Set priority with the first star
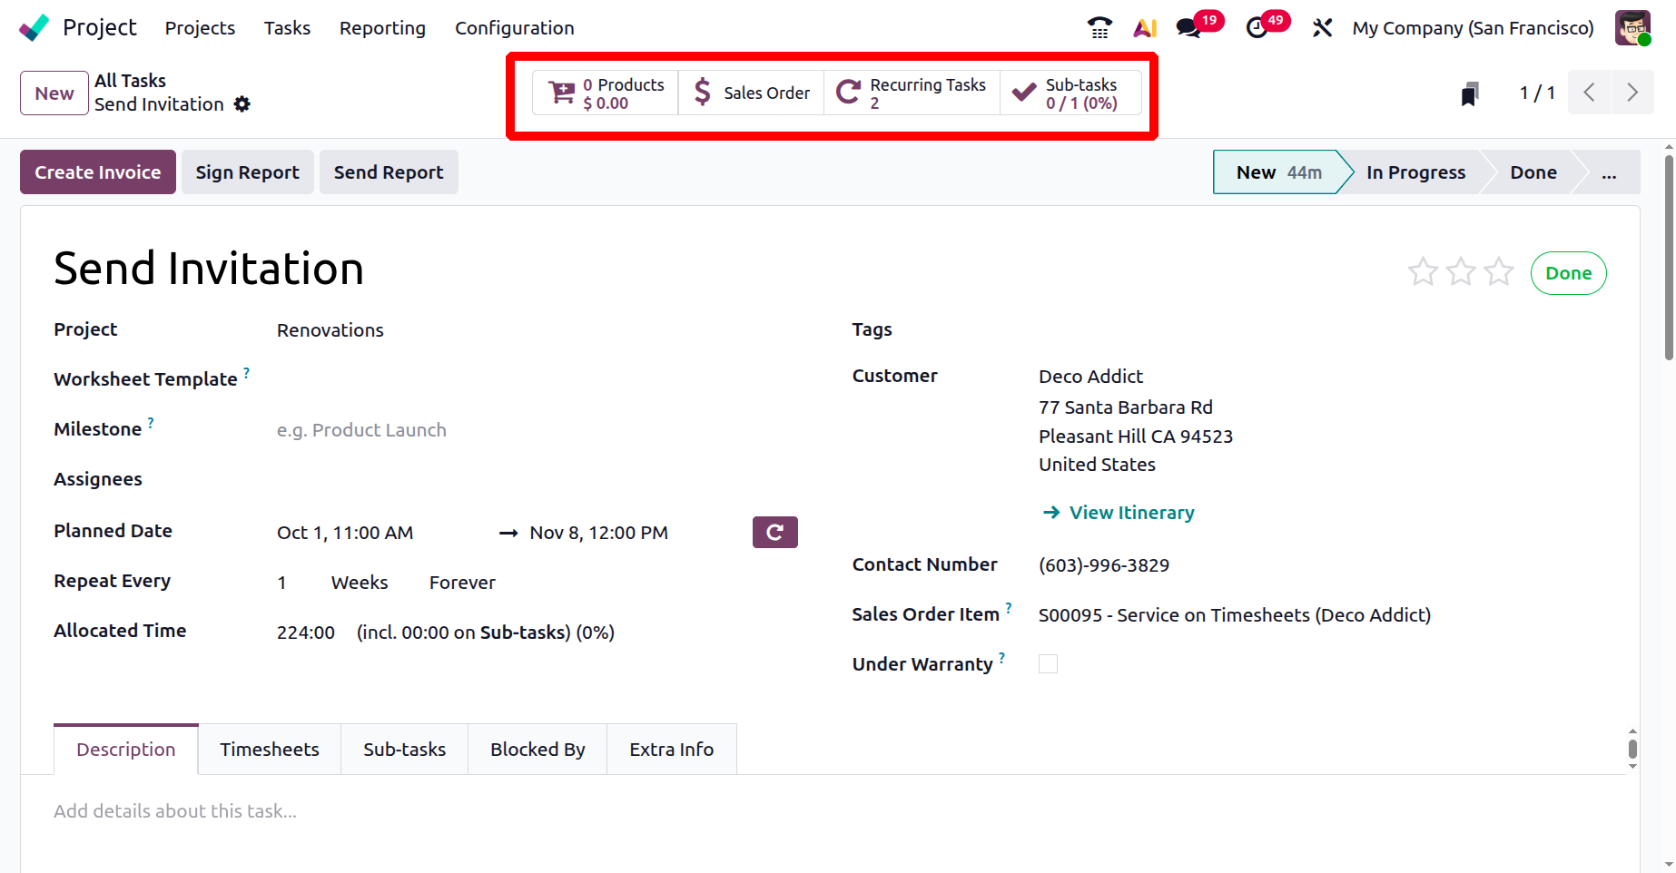 pos(1423,272)
